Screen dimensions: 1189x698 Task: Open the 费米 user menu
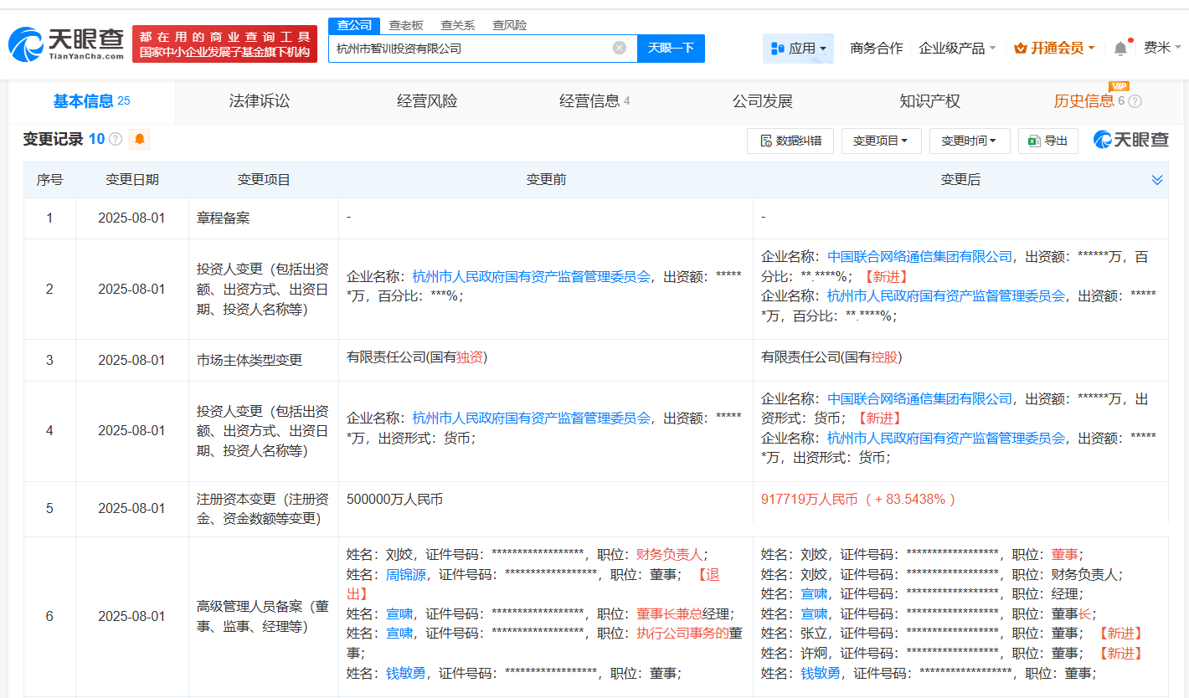[1162, 48]
